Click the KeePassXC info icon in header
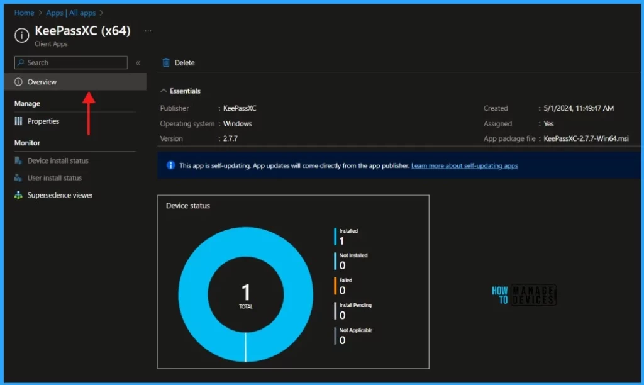The width and height of the screenshot is (644, 385). [22, 35]
